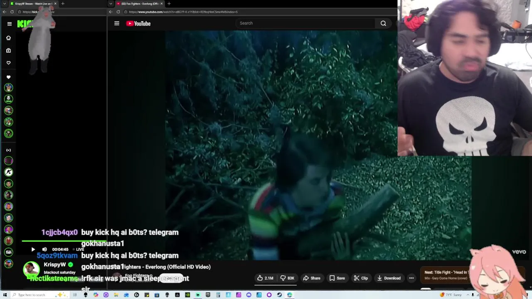Jump to LIVE in the Kick player
Screen dimensions: 532x299
coord(79,250)
